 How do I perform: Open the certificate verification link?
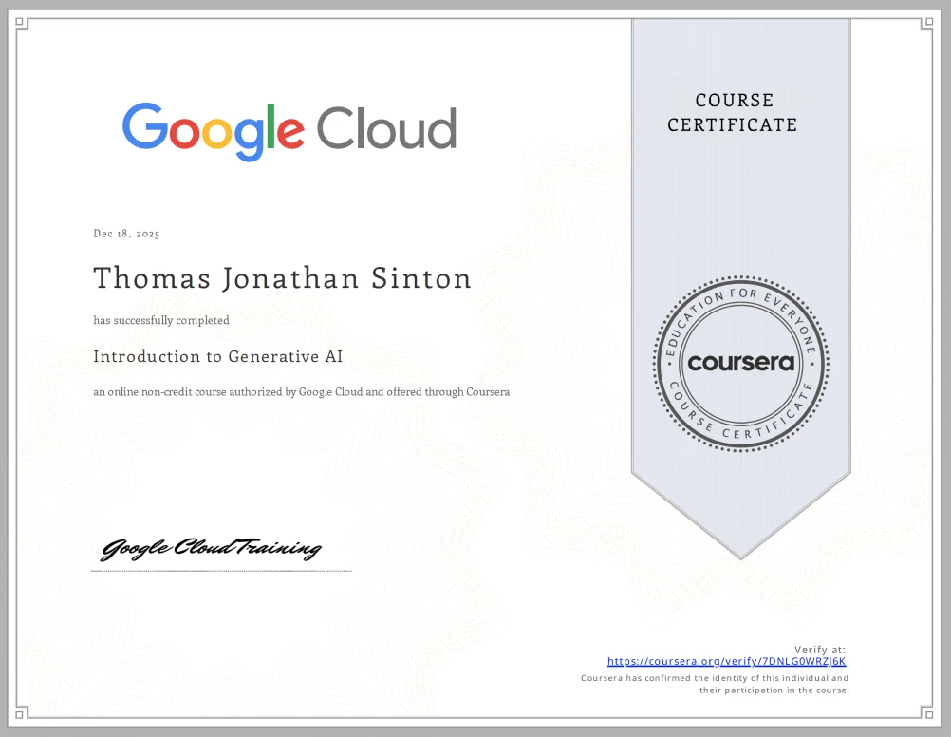[x=727, y=660]
